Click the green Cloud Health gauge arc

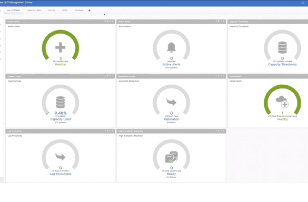click(282, 87)
